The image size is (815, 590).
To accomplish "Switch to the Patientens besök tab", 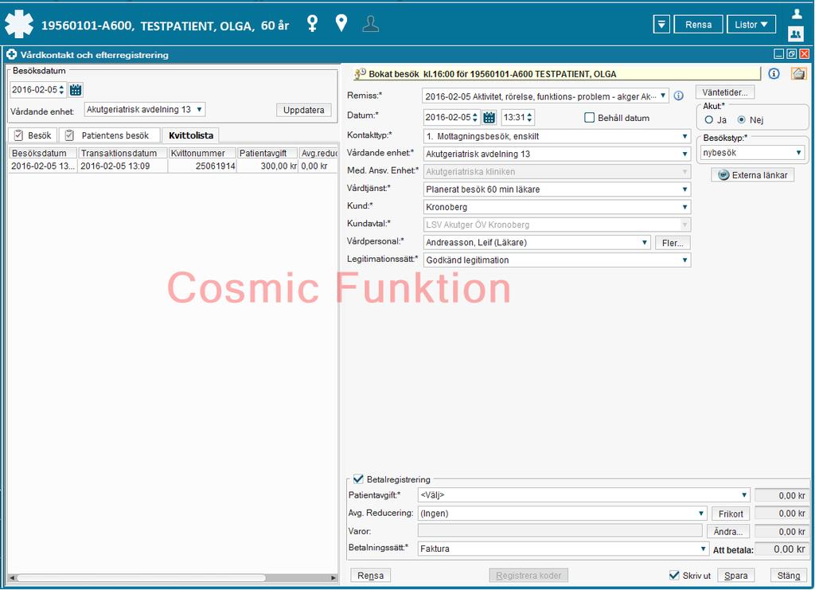I will click(109, 135).
